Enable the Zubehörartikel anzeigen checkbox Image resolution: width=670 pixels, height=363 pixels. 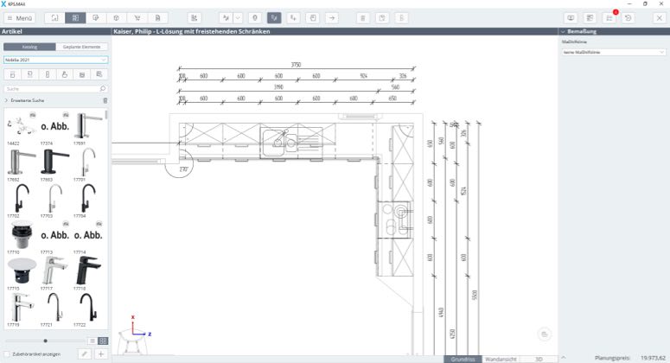(x=4, y=353)
